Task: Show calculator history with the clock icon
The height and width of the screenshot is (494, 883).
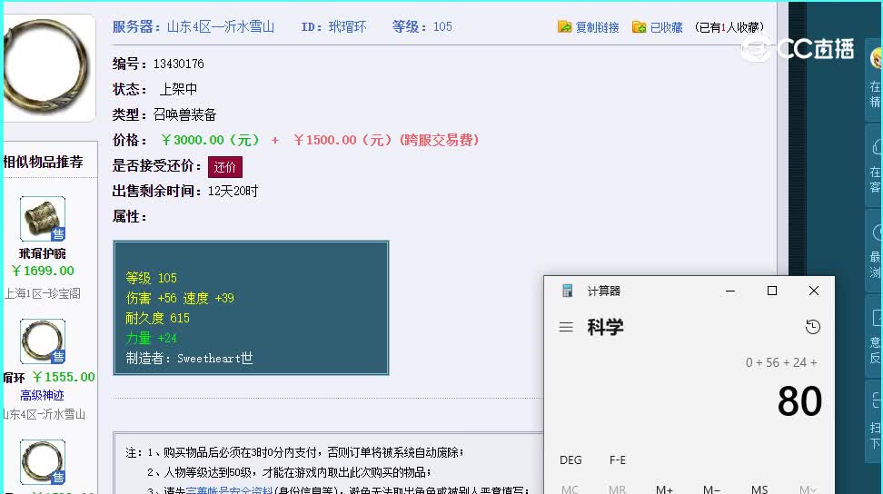Action: 813,327
